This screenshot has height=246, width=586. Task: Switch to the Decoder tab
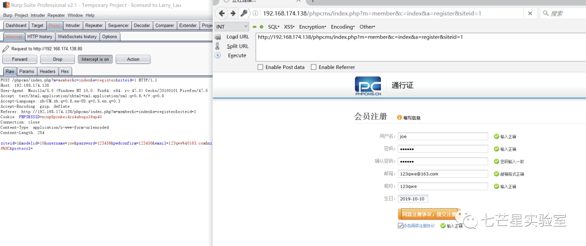pyautogui.click(x=142, y=25)
